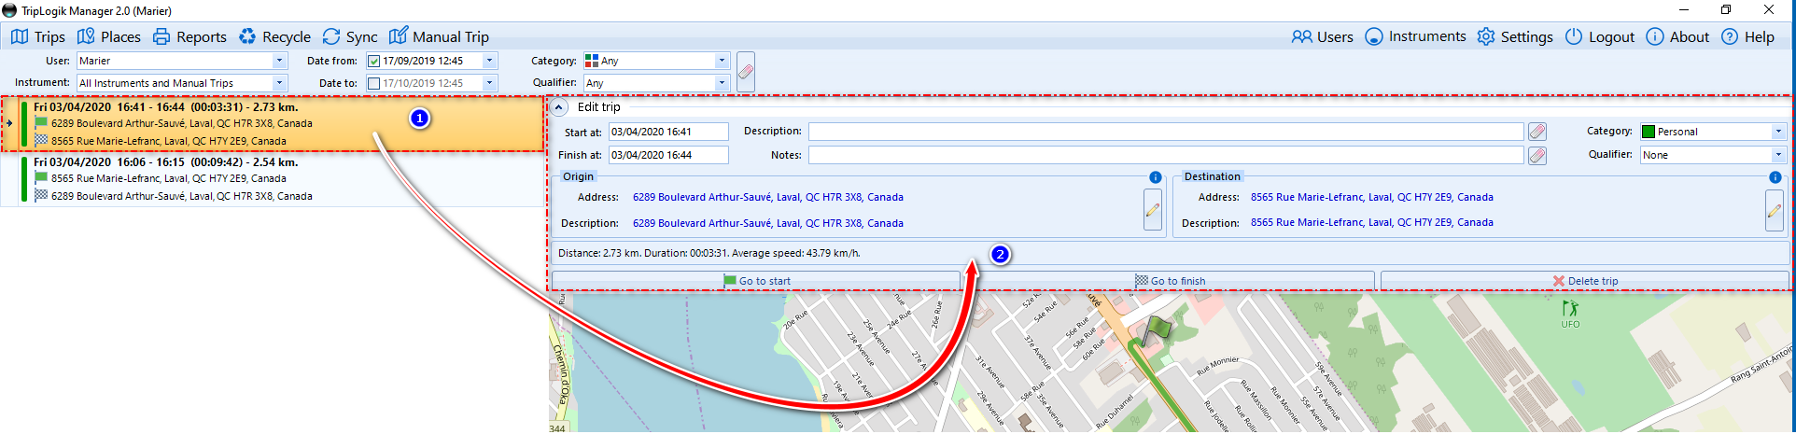Select the trip from 16:06 to 16:15
Screen dimensions: 1796x434
coord(273,178)
